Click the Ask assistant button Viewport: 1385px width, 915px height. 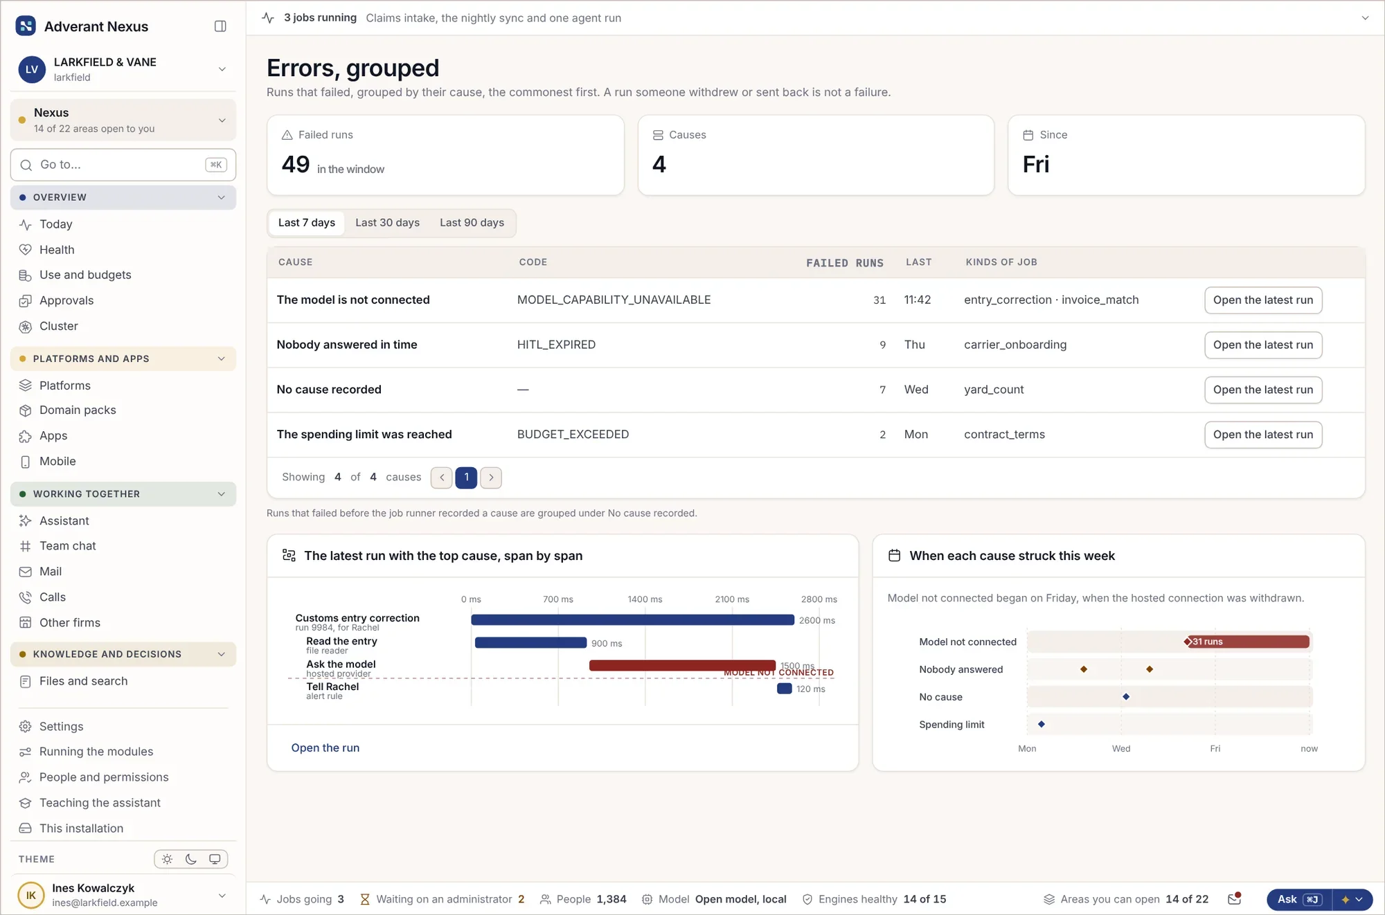[x=1299, y=900]
